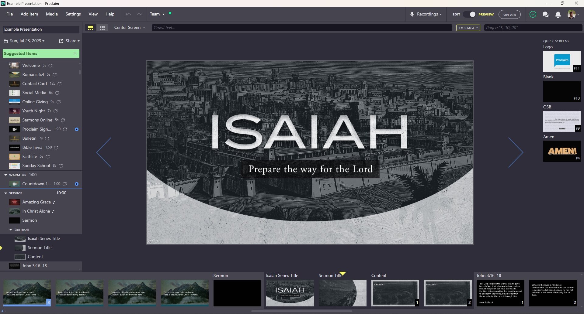Viewport: 584px width, 314px height.
Task: Open the Recordings microphone menu
Action: click(426, 14)
